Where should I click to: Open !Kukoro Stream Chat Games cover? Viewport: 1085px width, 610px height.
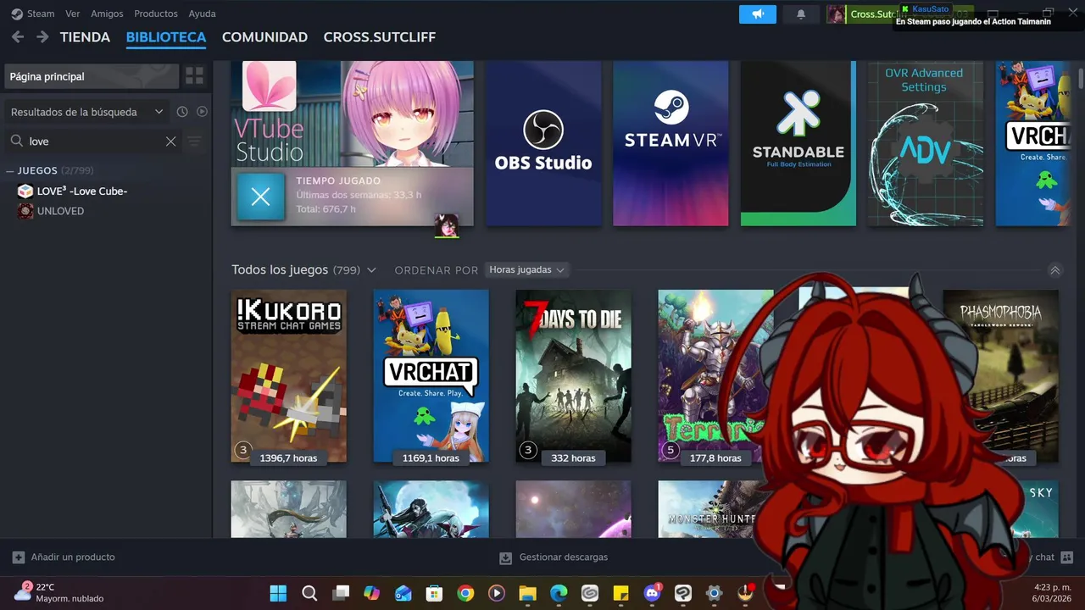click(289, 376)
